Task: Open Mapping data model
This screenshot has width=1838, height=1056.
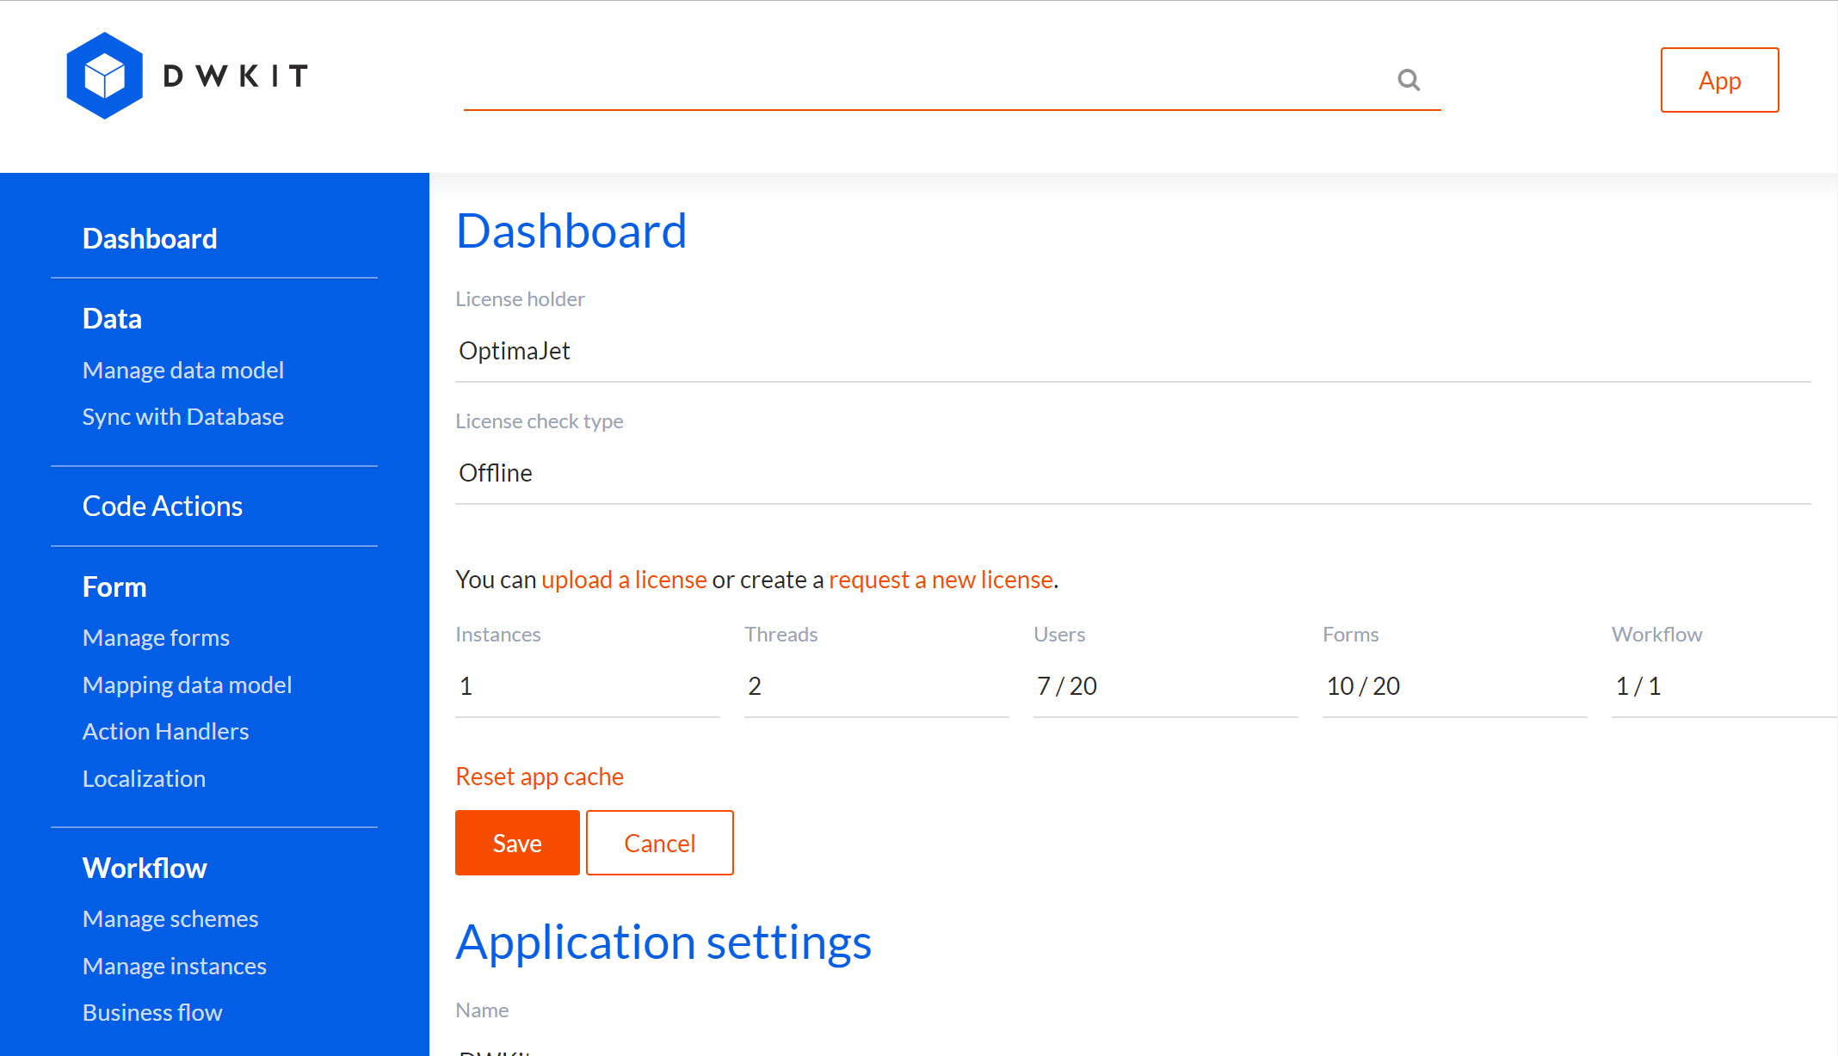Action: (188, 685)
